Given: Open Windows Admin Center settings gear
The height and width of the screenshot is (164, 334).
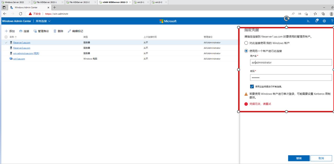Looking at the screenshot, I should tap(324, 21).
